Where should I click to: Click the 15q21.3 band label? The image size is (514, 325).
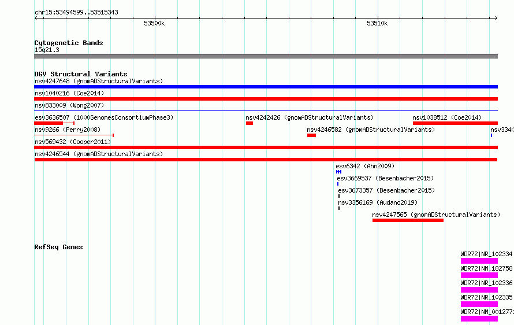point(47,50)
